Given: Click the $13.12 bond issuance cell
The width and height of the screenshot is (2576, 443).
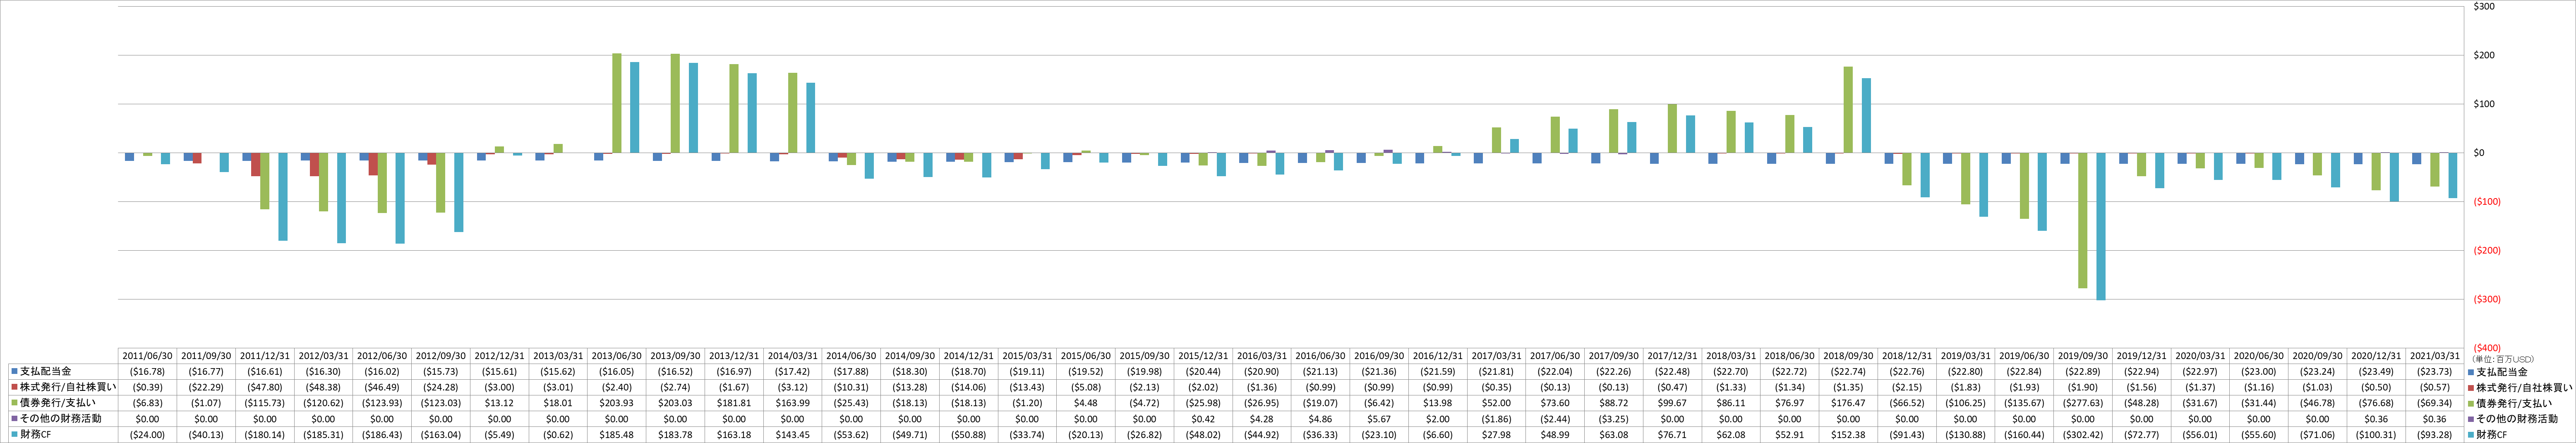Looking at the screenshot, I should coord(500,403).
